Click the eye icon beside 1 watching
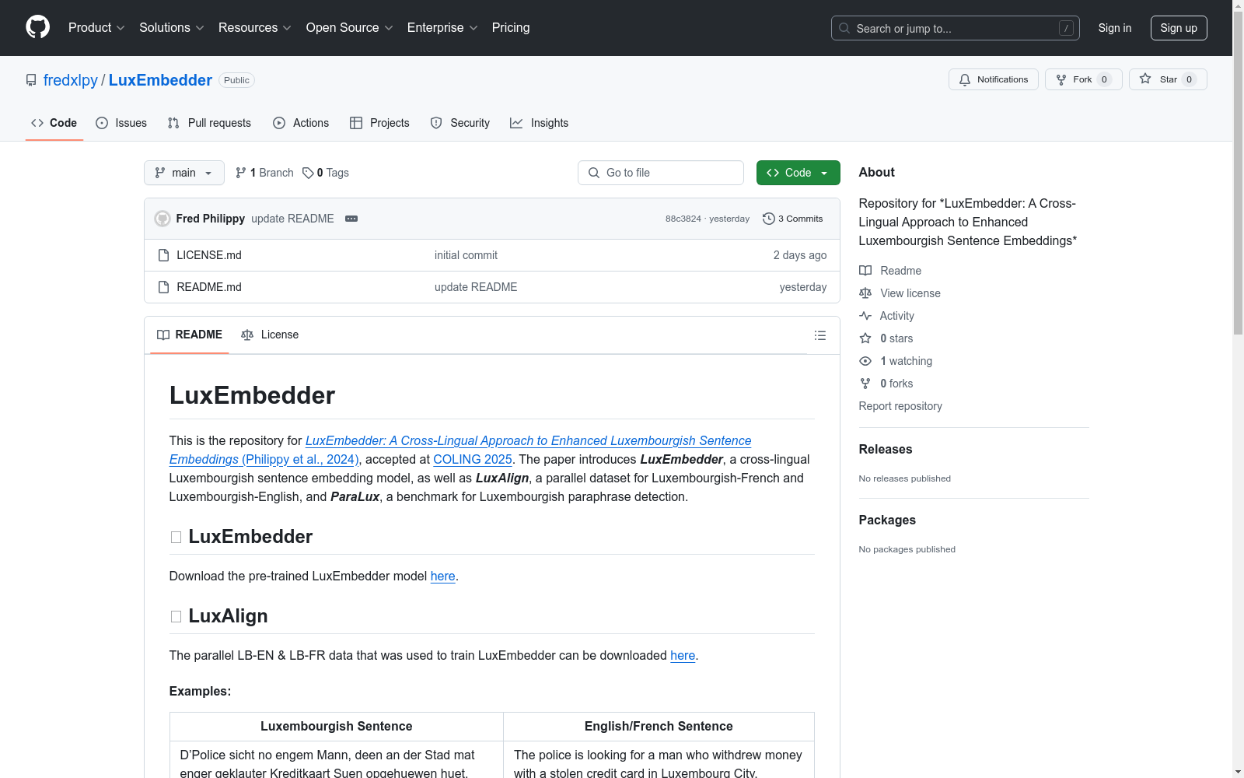Image resolution: width=1244 pixels, height=778 pixels. click(x=865, y=361)
